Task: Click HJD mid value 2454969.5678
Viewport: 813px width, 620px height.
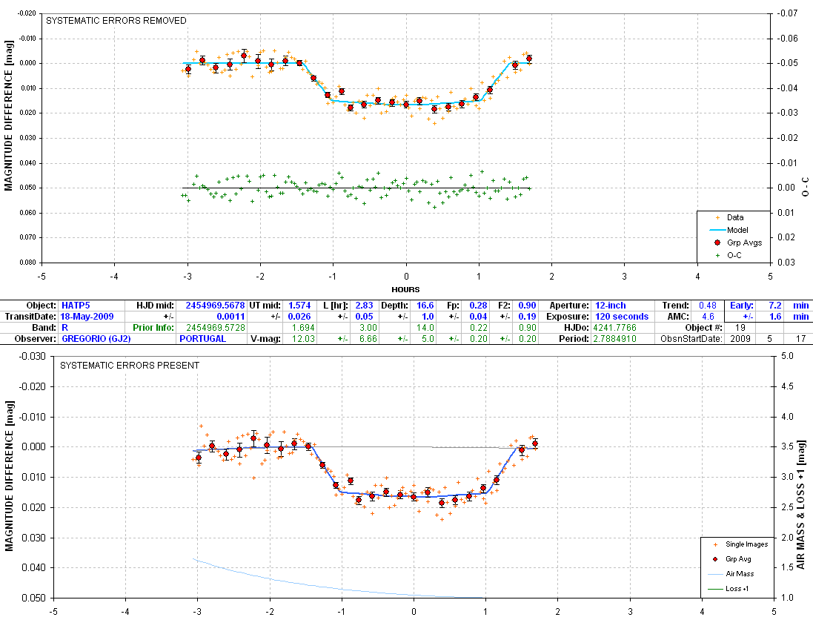Action: (x=215, y=306)
